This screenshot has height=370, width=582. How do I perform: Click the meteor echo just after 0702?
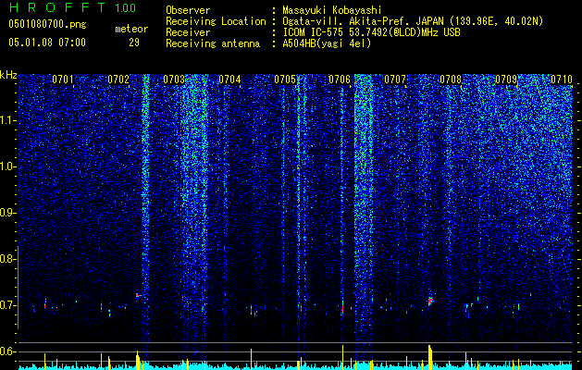[138, 295]
